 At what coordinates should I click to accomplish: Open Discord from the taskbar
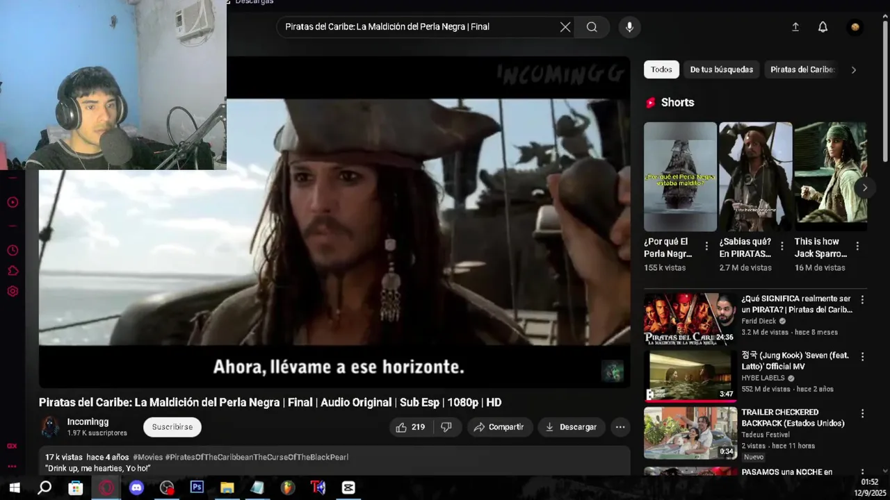(136, 487)
